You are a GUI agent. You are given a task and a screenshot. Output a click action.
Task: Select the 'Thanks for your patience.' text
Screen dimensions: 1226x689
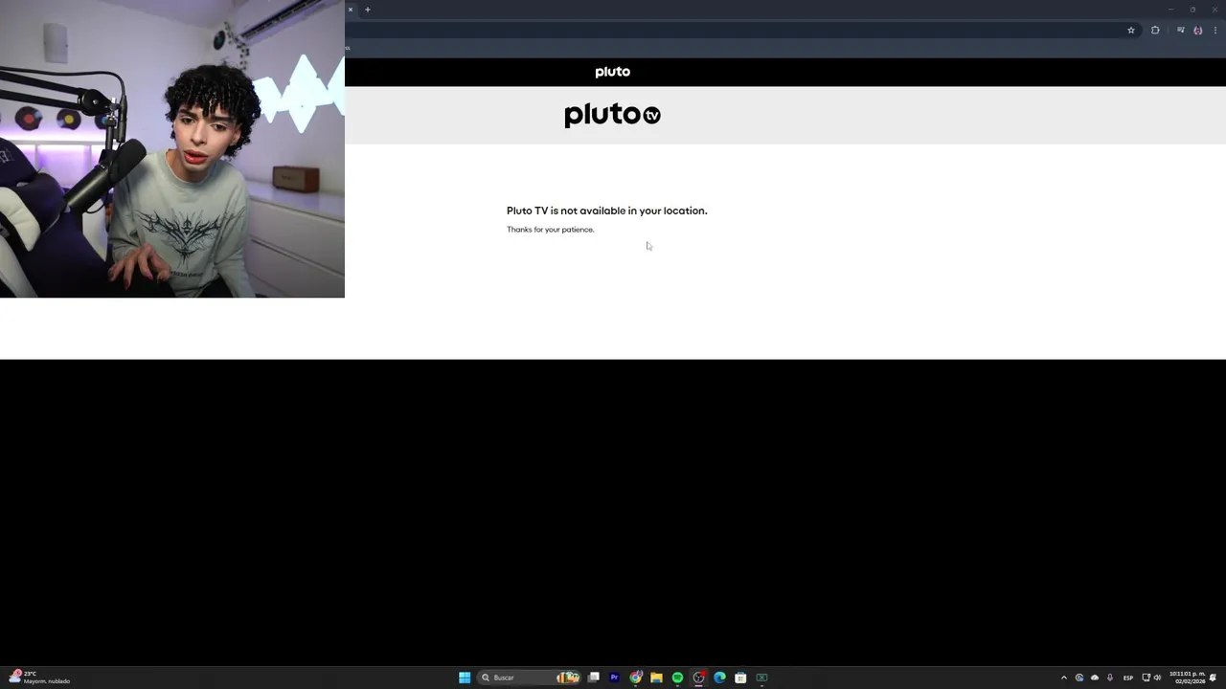pyautogui.click(x=551, y=230)
